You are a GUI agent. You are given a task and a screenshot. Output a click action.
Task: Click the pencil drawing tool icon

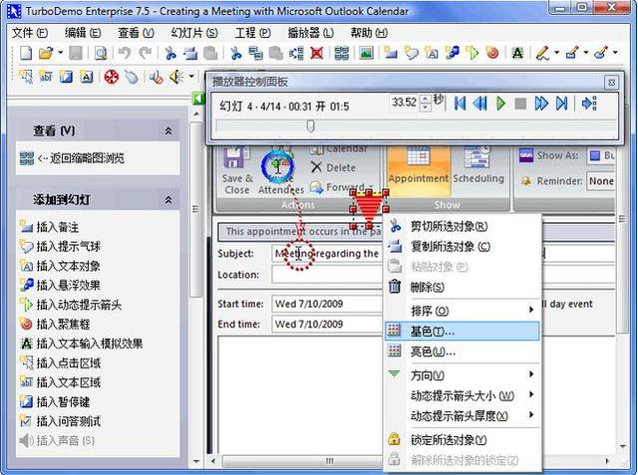click(x=543, y=53)
